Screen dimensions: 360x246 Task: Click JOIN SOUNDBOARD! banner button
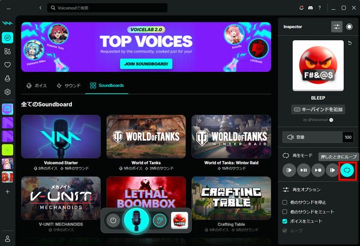coord(146,64)
